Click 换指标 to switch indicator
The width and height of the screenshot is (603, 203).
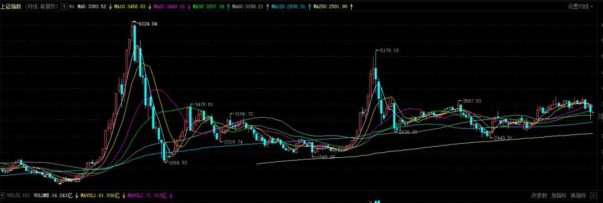click(578, 195)
